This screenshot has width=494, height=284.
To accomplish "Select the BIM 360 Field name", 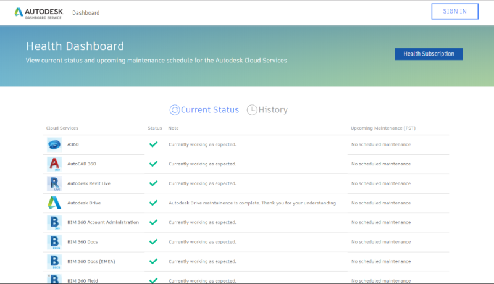I will pyautogui.click(x=83, y=281).
